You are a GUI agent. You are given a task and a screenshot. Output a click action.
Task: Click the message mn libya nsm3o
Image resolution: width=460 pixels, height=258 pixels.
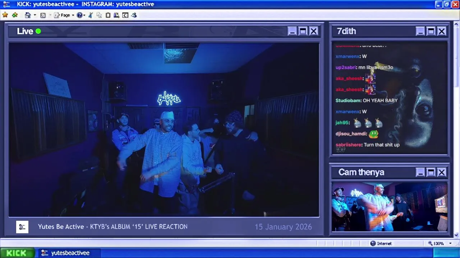[376, 67]
